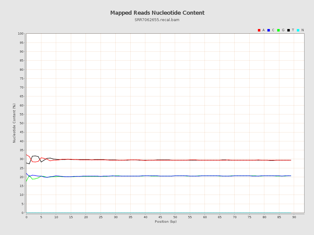This screenshot has height=235, width=314.
Task: Click the y-axis tick label 20
Action: (21, 177)
